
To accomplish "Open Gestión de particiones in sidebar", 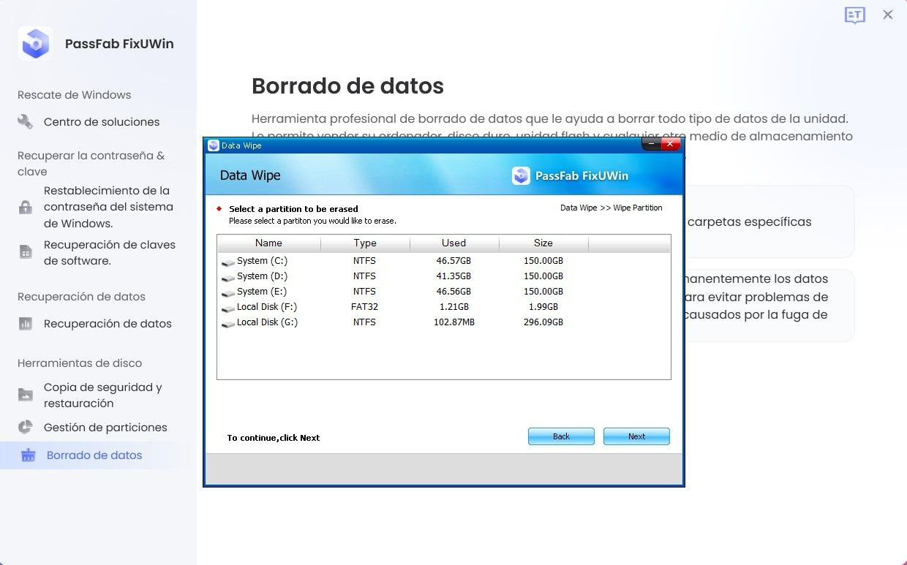I will (105, 428).
